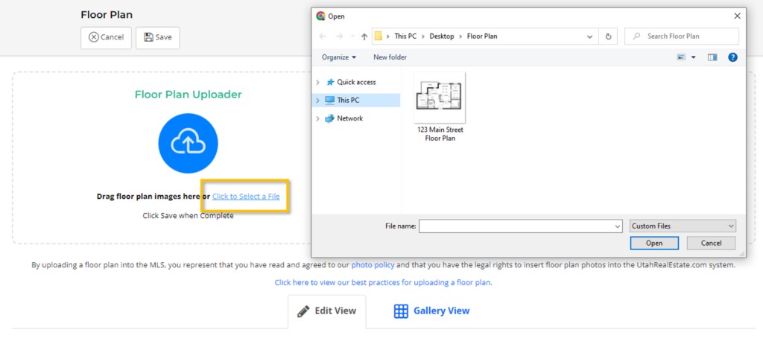Click the File name input field
Screen dimensions: 763x344
(519, 226)
